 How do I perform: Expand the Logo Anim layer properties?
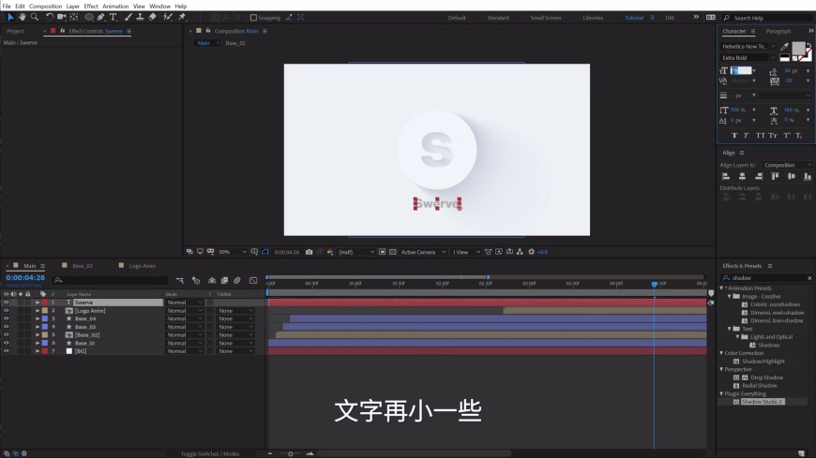tap(37, 310)
